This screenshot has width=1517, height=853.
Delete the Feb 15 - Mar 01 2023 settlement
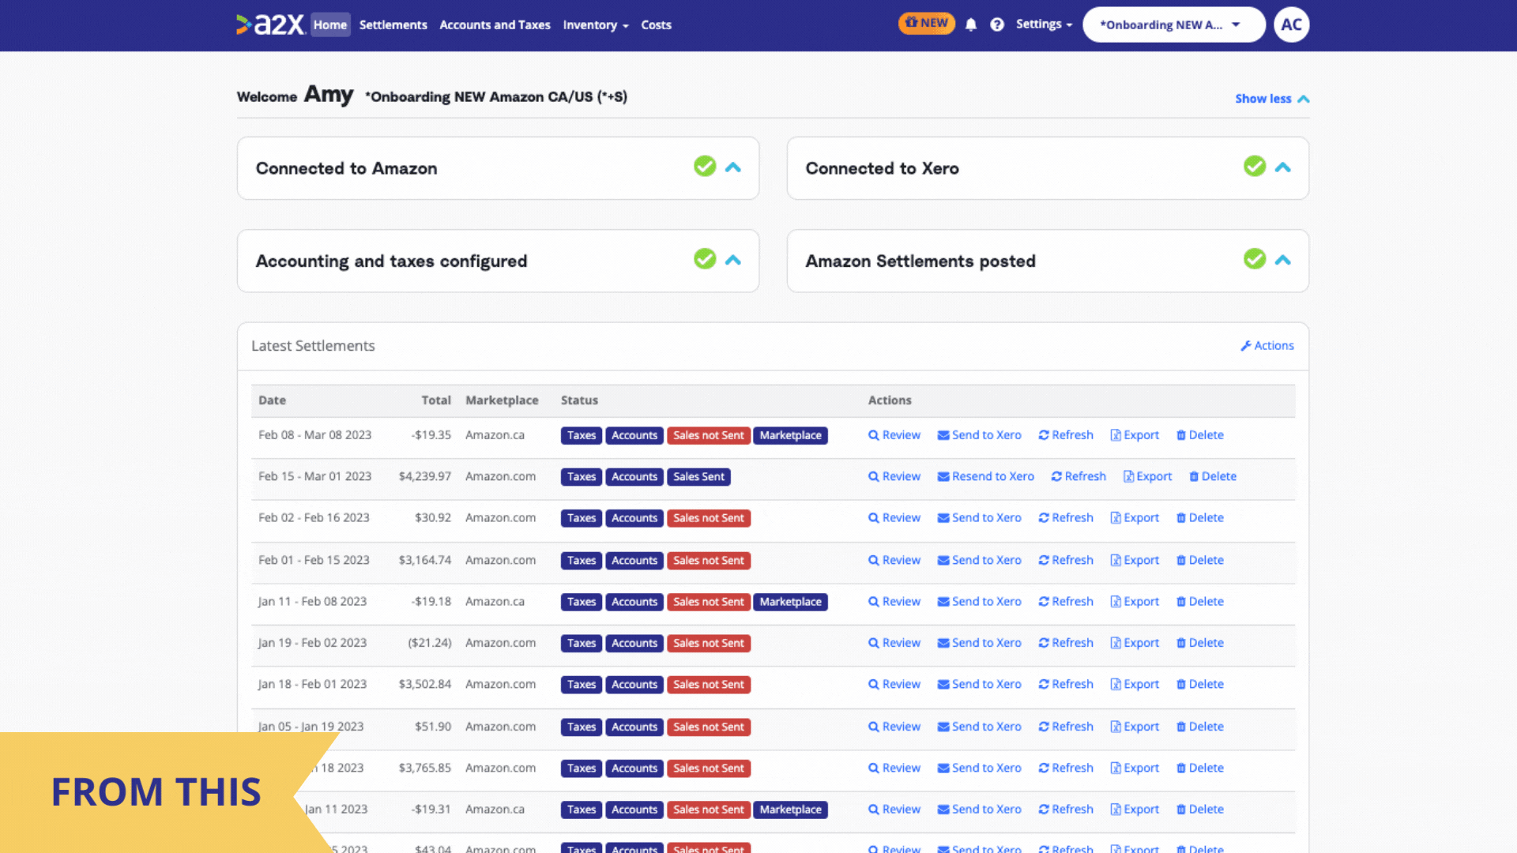pos(1213,476)
